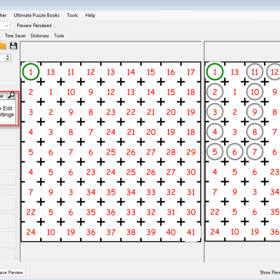Click the numeric spinner arrows
Screen dimensions: 280x280
coord(8,57)
